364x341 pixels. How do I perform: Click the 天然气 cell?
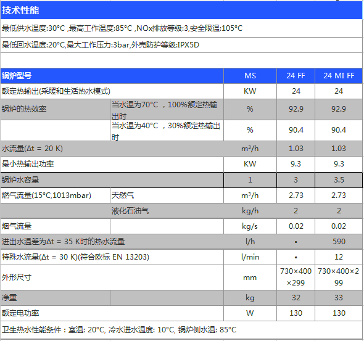point(167,195)
